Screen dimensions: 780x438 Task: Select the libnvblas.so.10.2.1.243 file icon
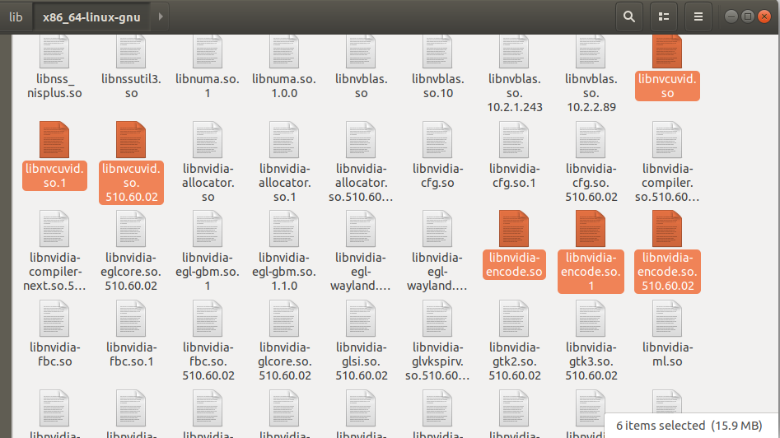coord(514,51)
